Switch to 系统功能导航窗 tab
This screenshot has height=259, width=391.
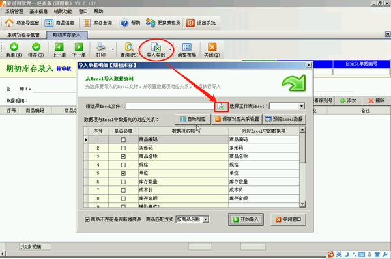pos(23,35)
